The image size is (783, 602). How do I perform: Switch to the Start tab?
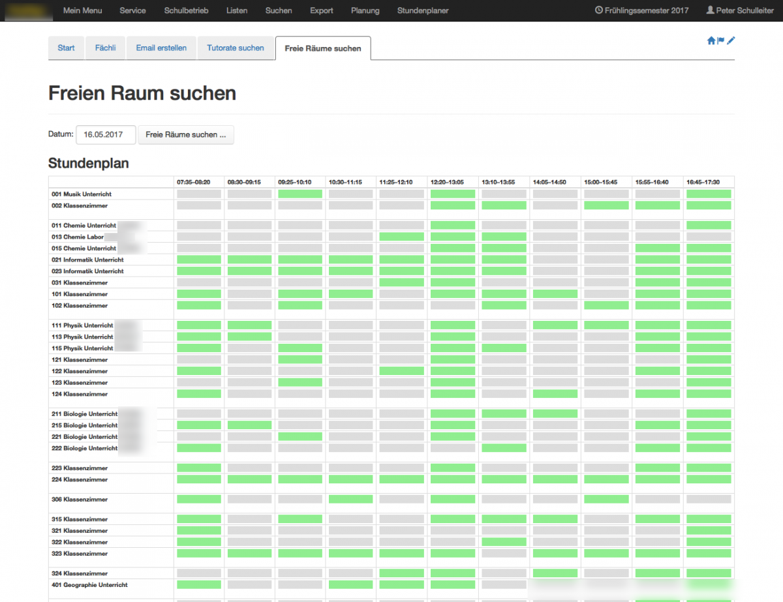[66, 48]
